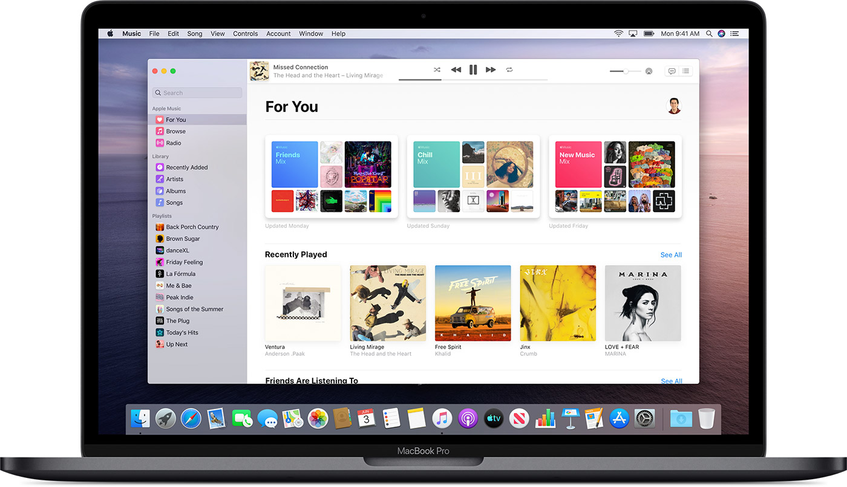This screenshot has height=487, width=847.
Task: Pause the currently playing song
Action: 473,70
